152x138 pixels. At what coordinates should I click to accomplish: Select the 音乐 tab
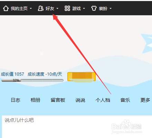125,100
